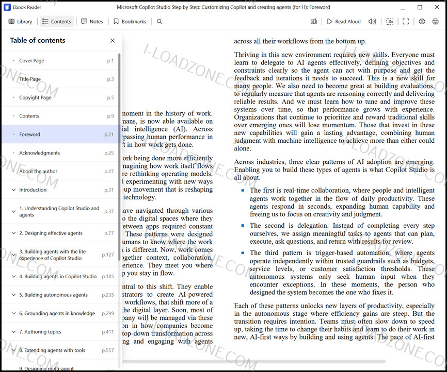Go to Copyright Page entry

(60, 97)
